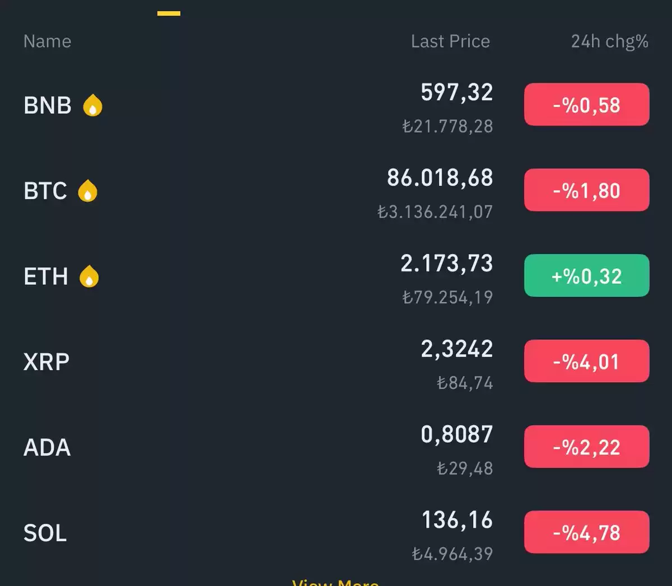Sort list by Name column header
This screenshot has width=672, height=586.
[x=47, y=41]
